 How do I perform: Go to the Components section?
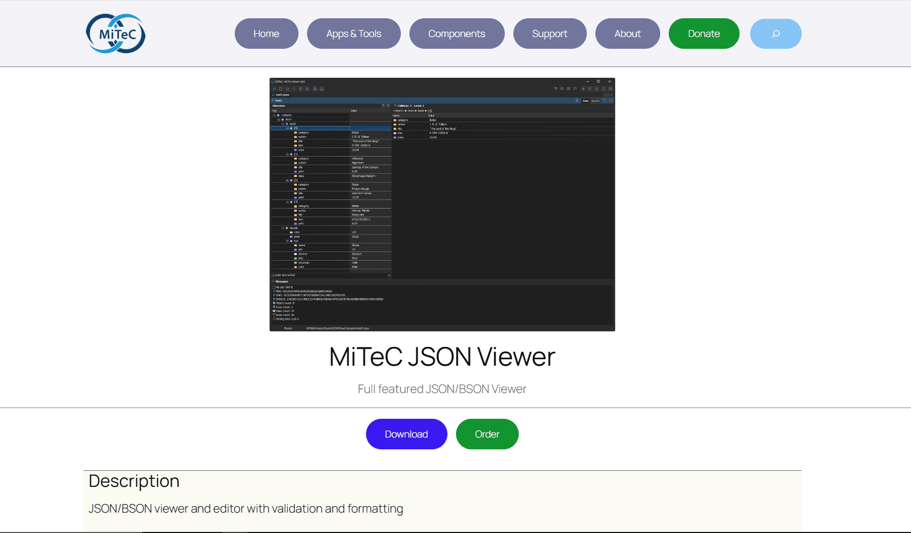(x=457, y=34)
